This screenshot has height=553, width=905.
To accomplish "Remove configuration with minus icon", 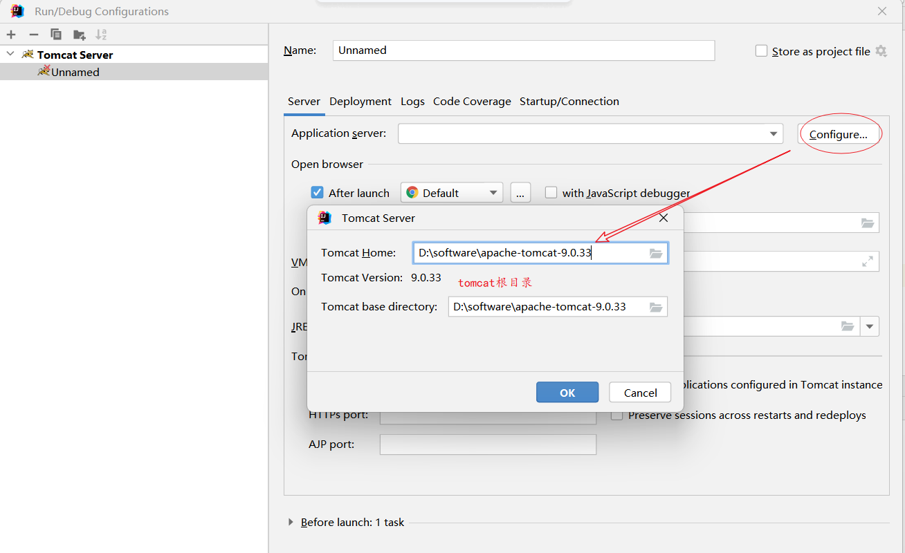I will [33, 35].
